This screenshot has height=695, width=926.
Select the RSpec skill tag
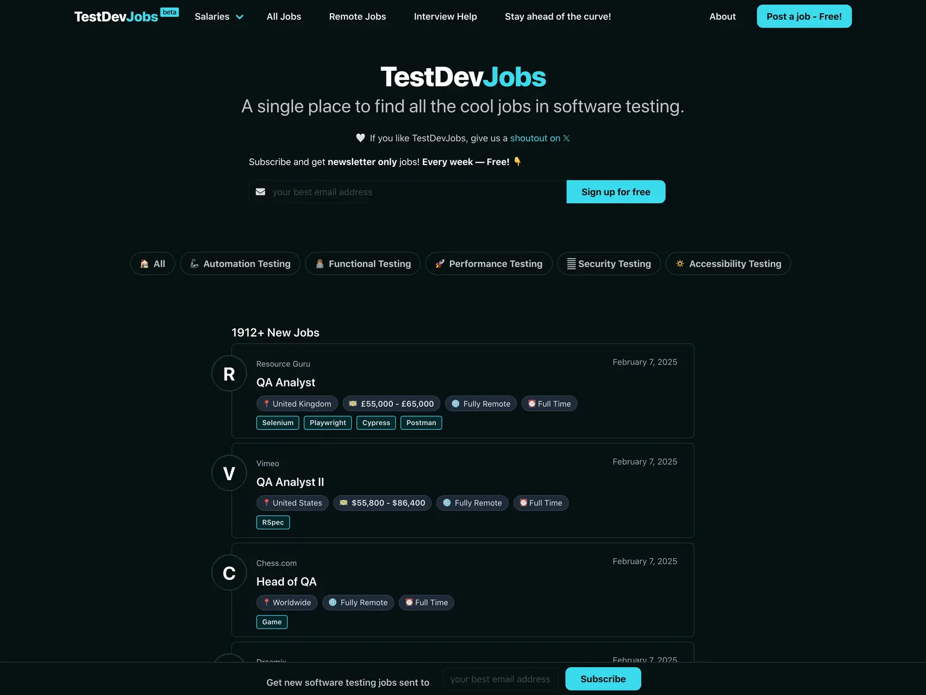pyautogui.click(x=273, y=522)
